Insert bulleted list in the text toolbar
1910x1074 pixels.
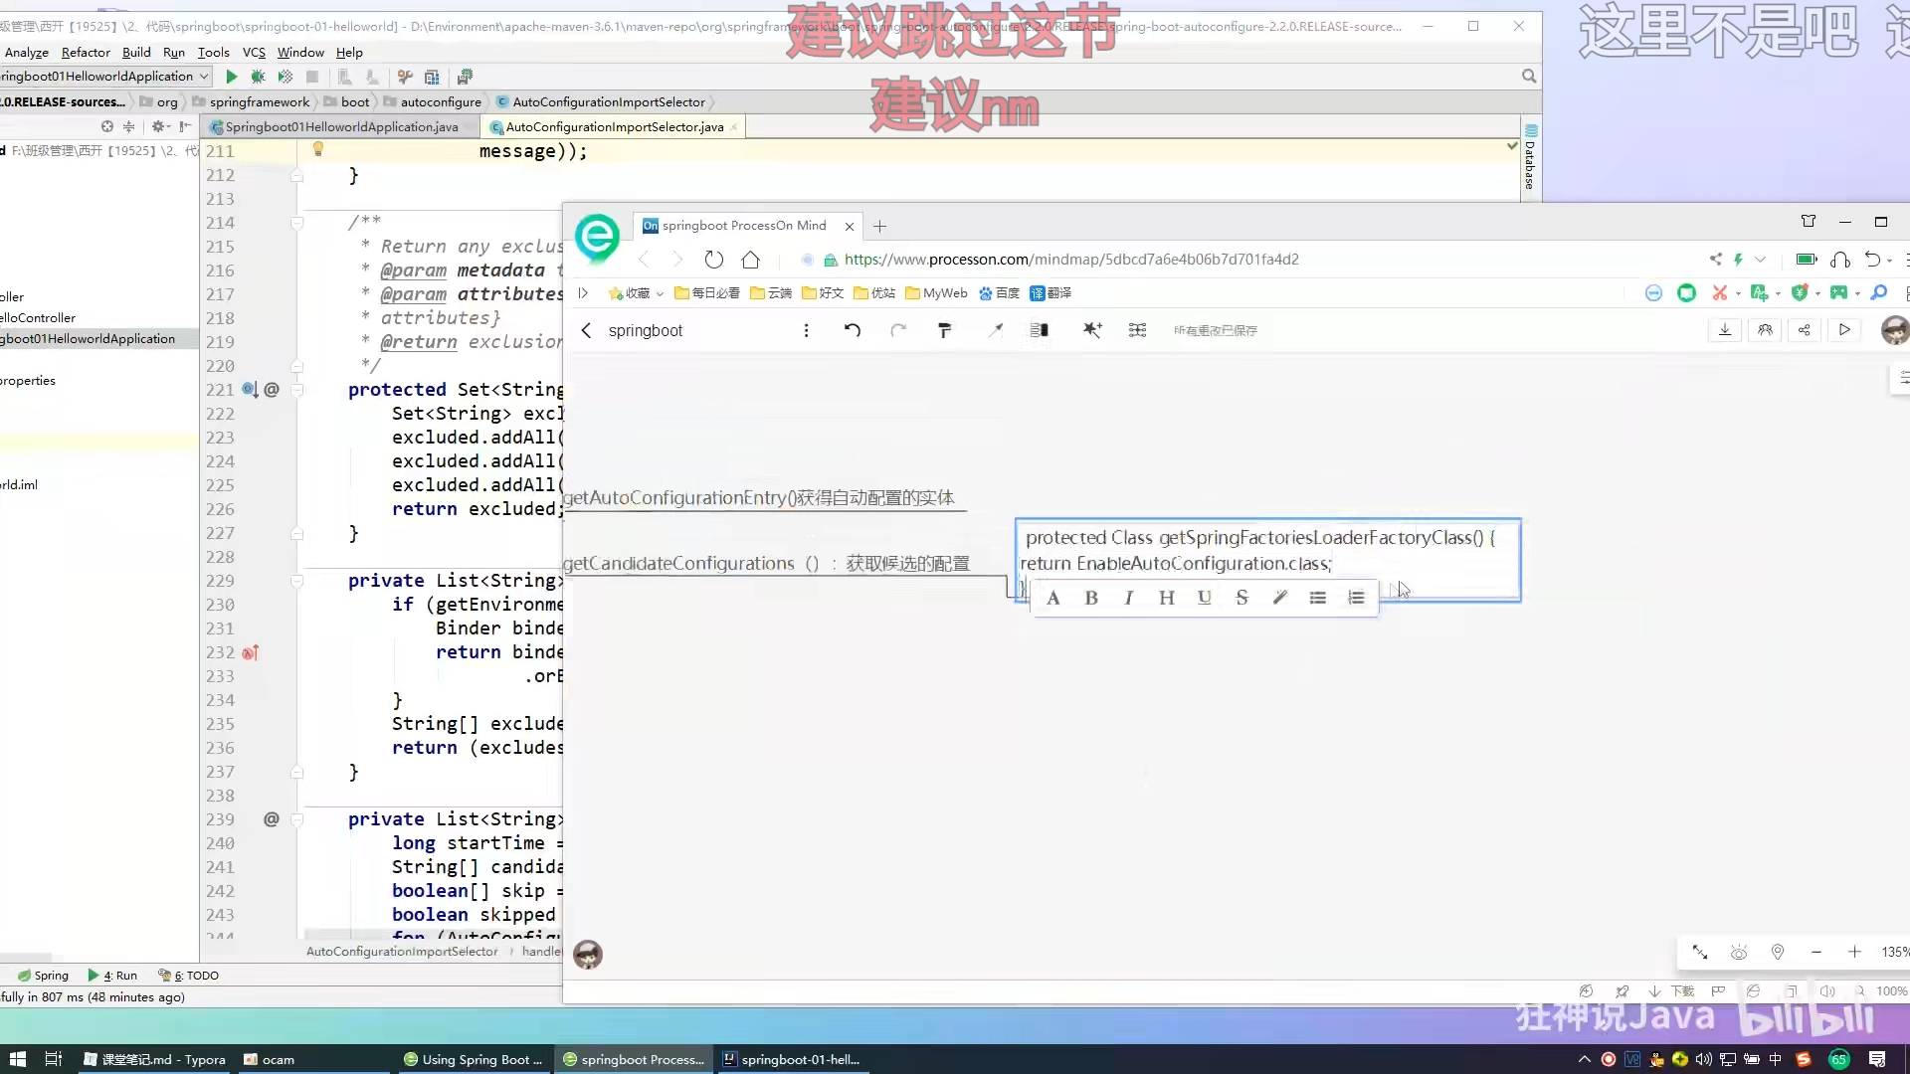pos(1318,598)
